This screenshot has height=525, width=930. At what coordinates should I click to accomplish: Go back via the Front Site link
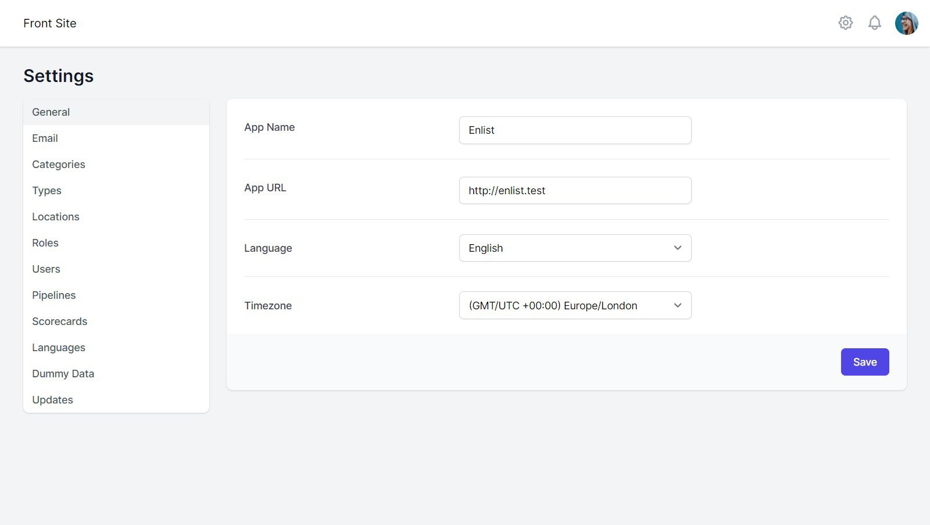(x=49, y=23)
